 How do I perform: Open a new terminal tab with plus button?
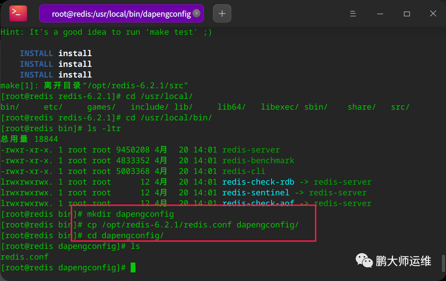[222, 13]
